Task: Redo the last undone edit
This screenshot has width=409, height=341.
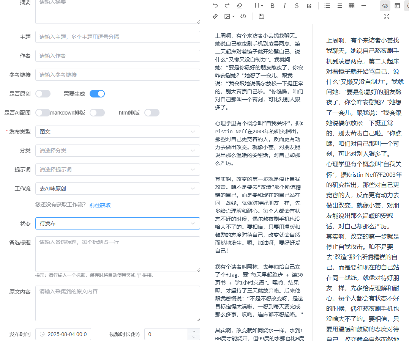Action: click(x=227, y=5)
